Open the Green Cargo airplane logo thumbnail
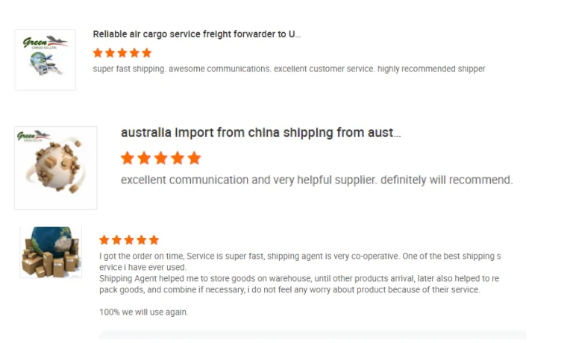This screenshot has width=567, height=343. [45, 60]
